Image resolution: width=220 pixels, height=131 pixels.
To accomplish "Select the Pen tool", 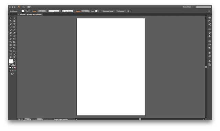I will click(11, 24).
